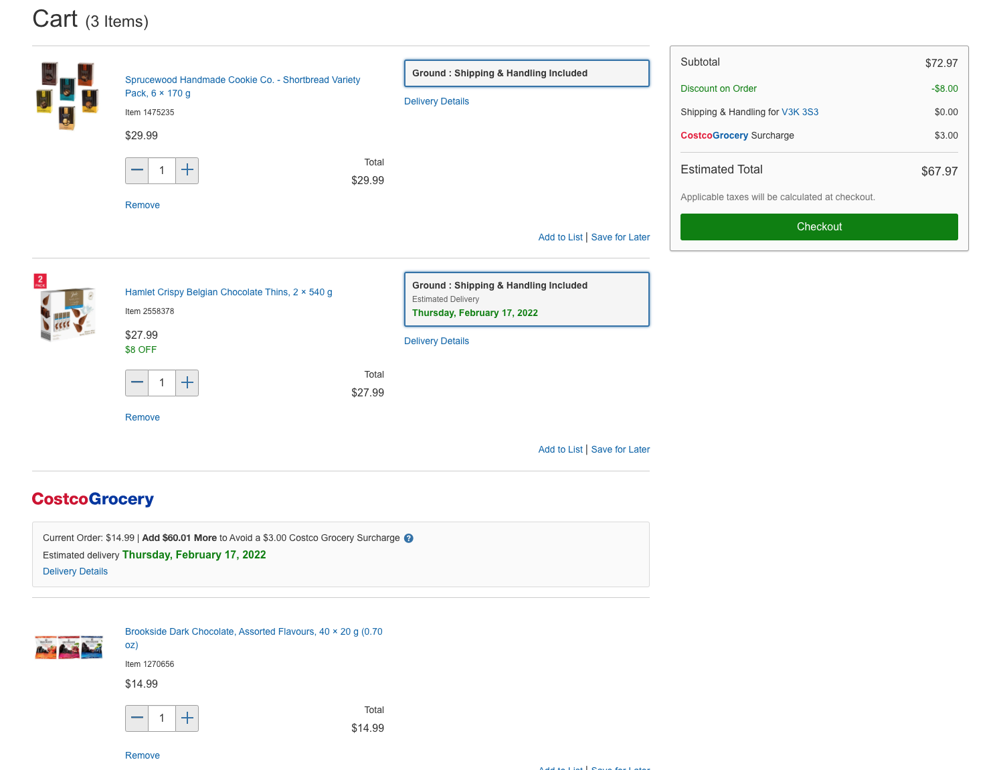Viewport: 1001px width, 770px height.
Task: Increase shortbread cookie quantity with plus
Action: click(187, 171)
